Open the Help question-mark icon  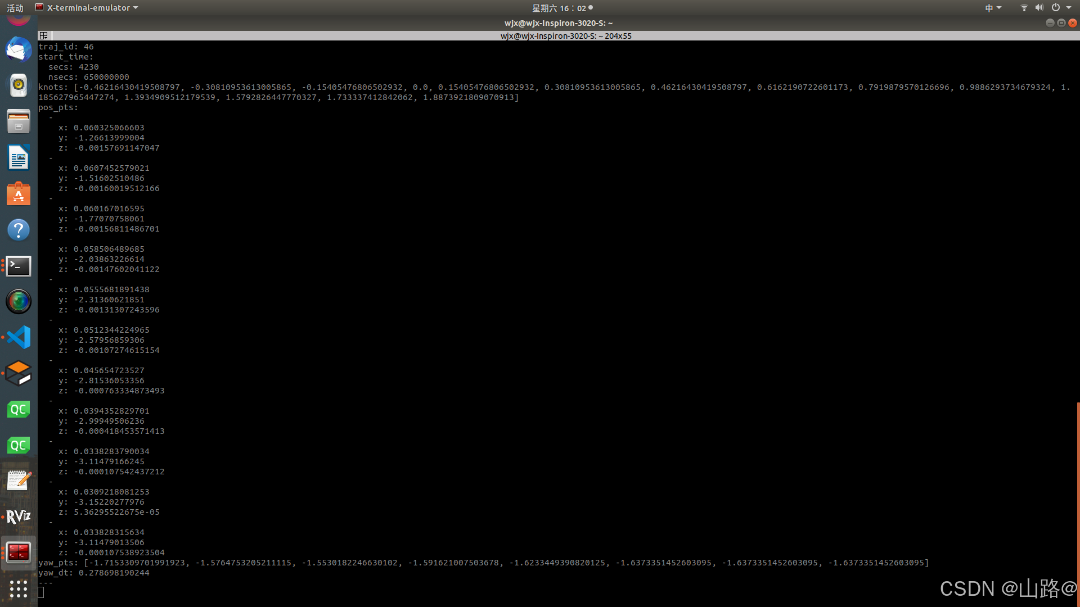[x=19, y=230]
